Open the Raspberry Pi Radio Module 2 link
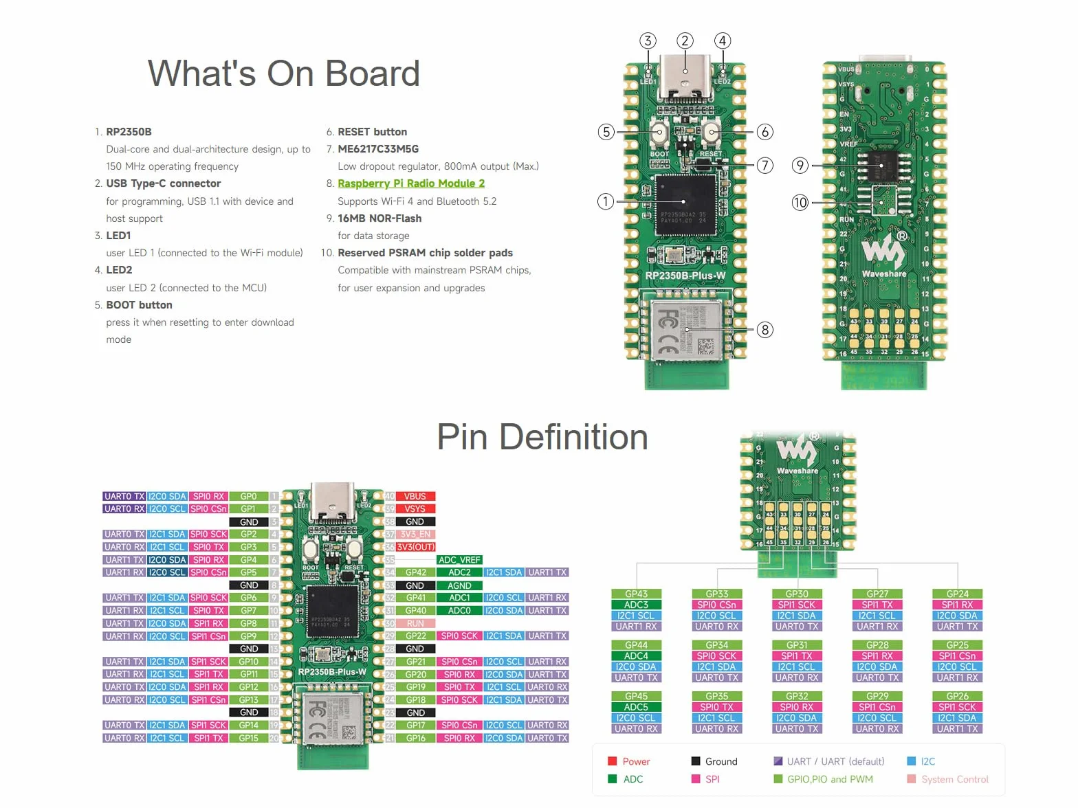This screenshot has width=1078, height=808. pyautogui.click(x=411, y=183)
